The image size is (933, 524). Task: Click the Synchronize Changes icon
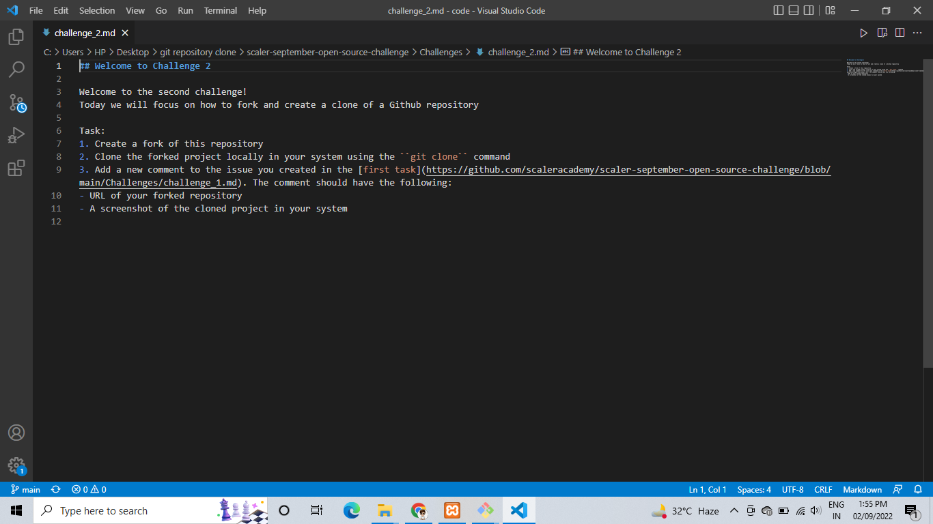point(56,489)
